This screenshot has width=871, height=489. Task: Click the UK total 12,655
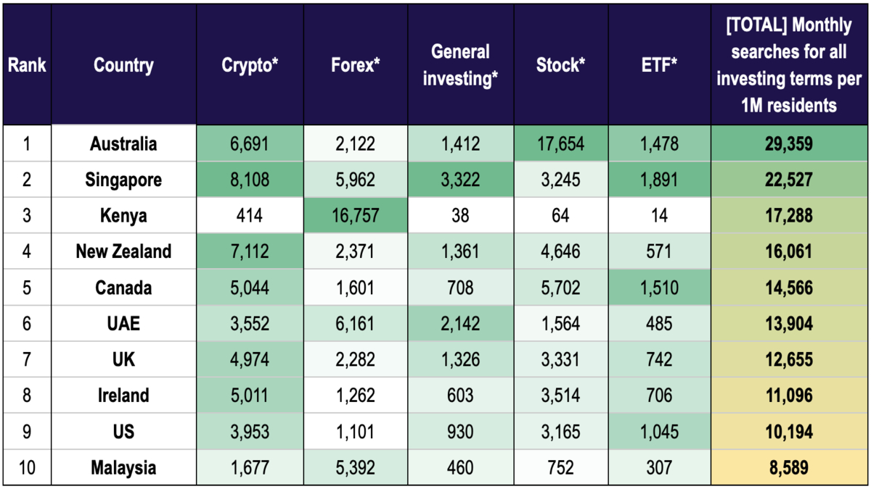coord(789,359)
